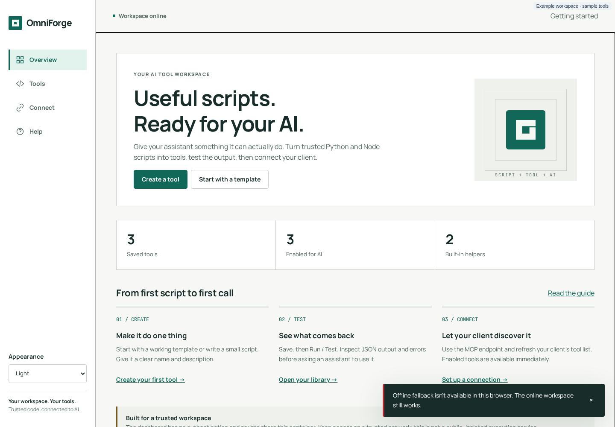Click the Overview grid icon

[20, 60]
